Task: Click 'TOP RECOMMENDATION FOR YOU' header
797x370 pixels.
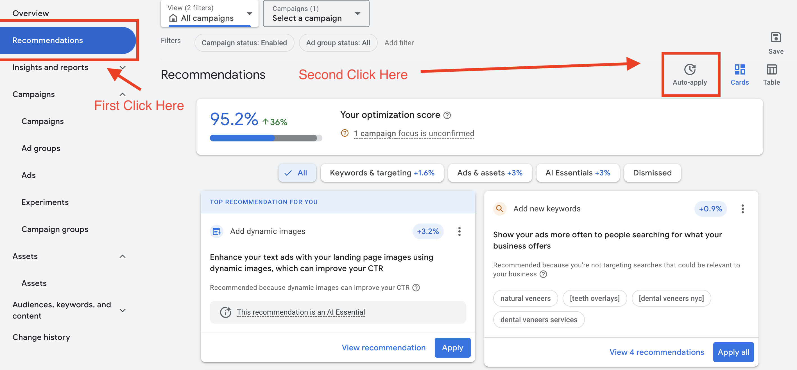Action: [264, 202]
